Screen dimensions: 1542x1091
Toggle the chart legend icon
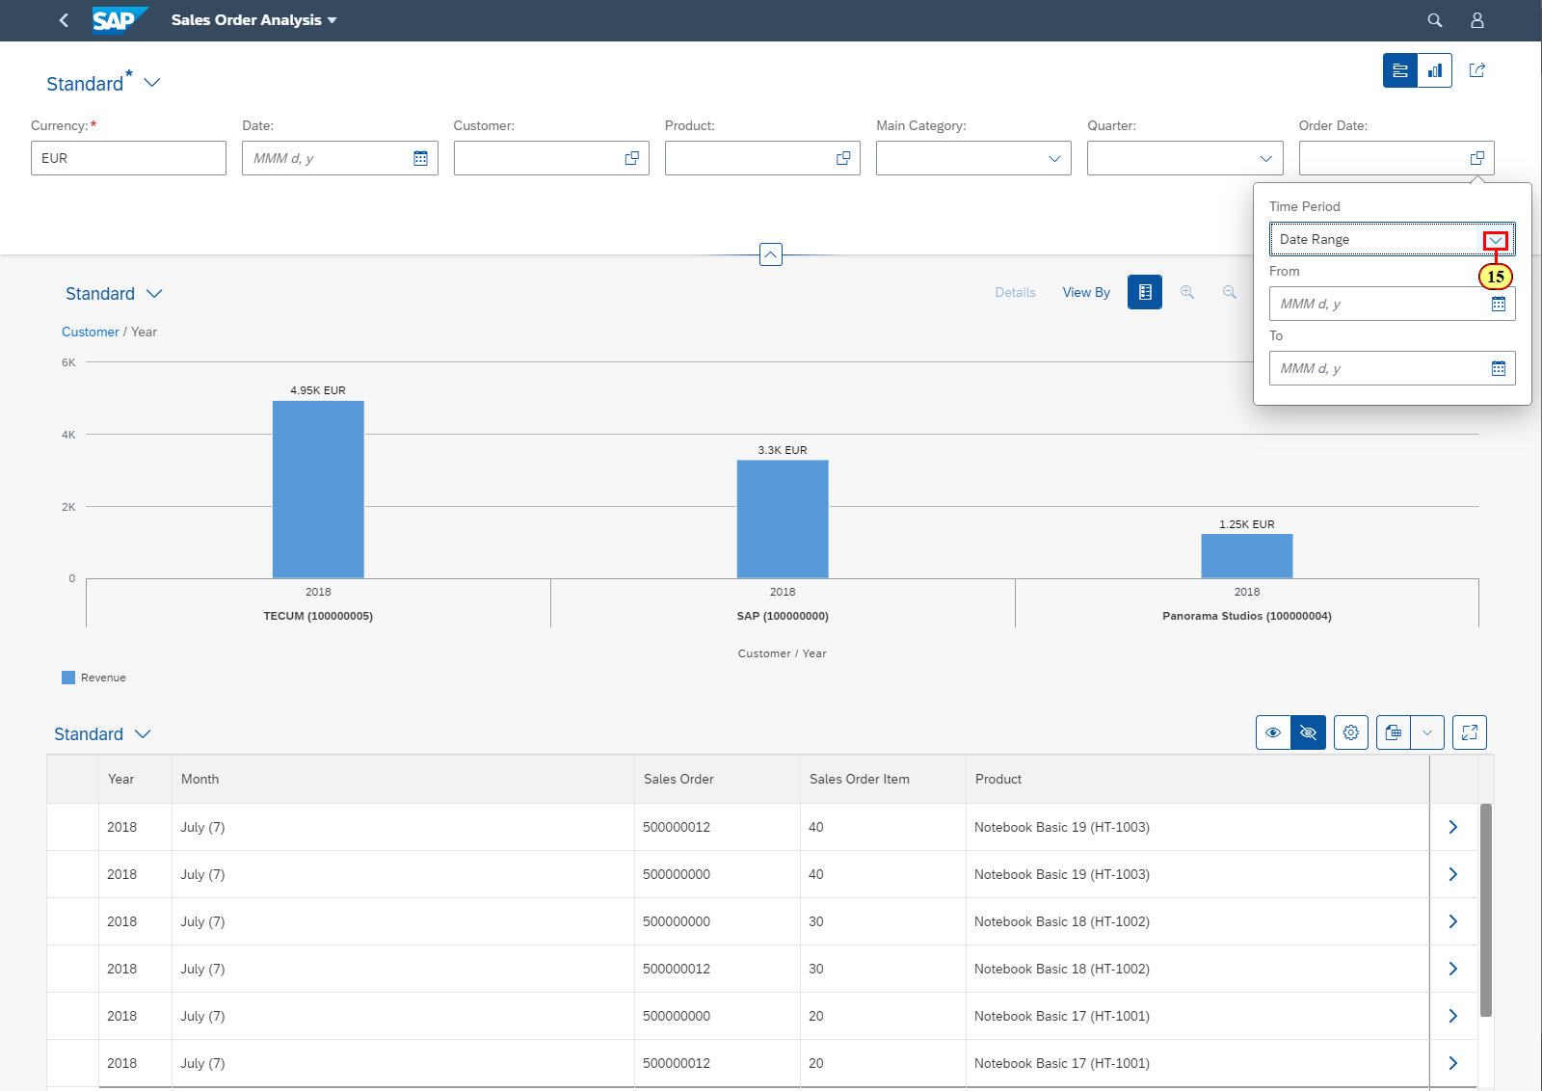point(1145,292)
